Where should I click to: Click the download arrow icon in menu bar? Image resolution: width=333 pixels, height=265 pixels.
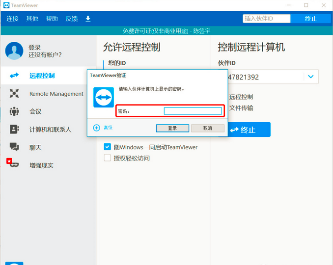(88, 19)
